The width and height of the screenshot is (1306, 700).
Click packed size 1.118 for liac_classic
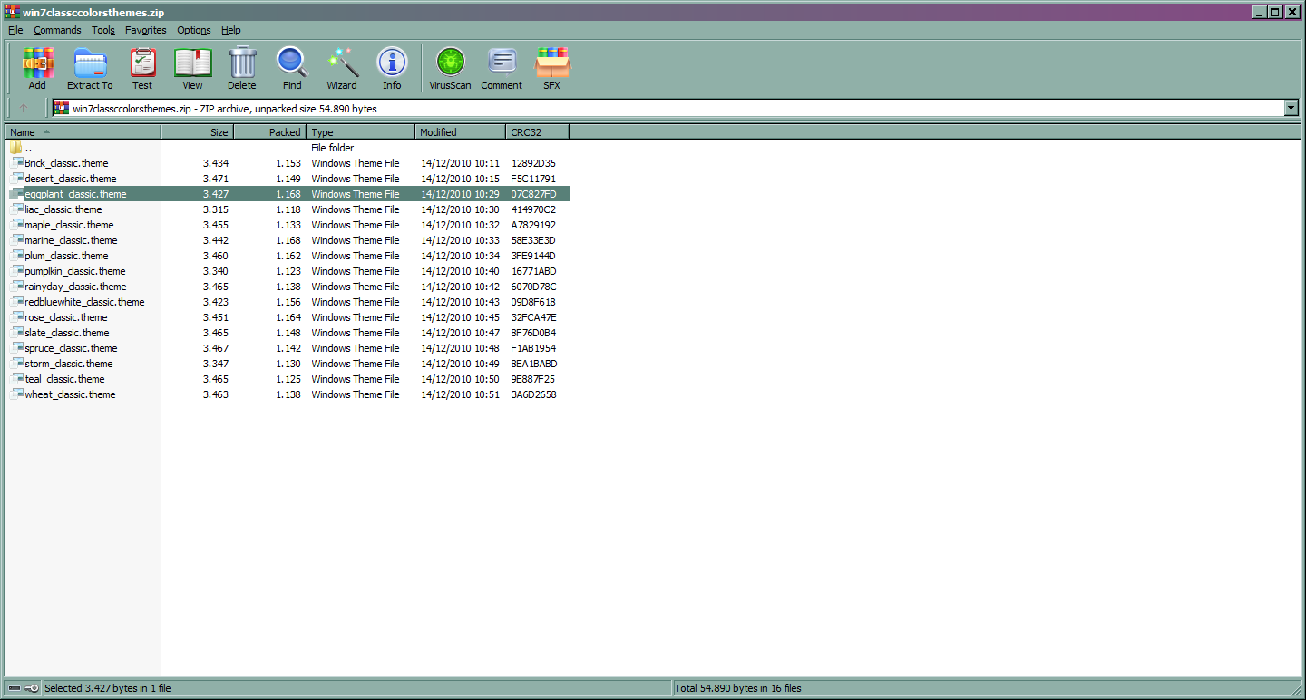[288, 209]
